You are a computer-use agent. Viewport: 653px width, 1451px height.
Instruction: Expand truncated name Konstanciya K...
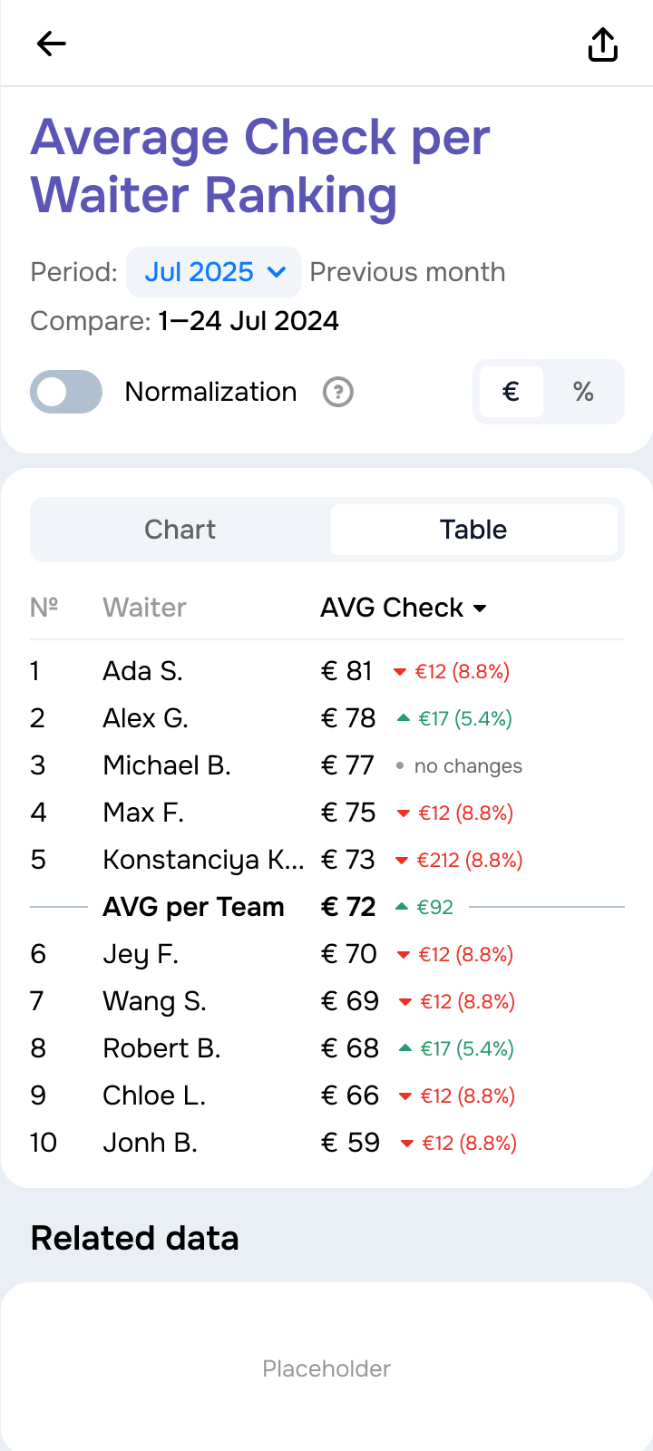pyautogui.click(x=203, y=860)
